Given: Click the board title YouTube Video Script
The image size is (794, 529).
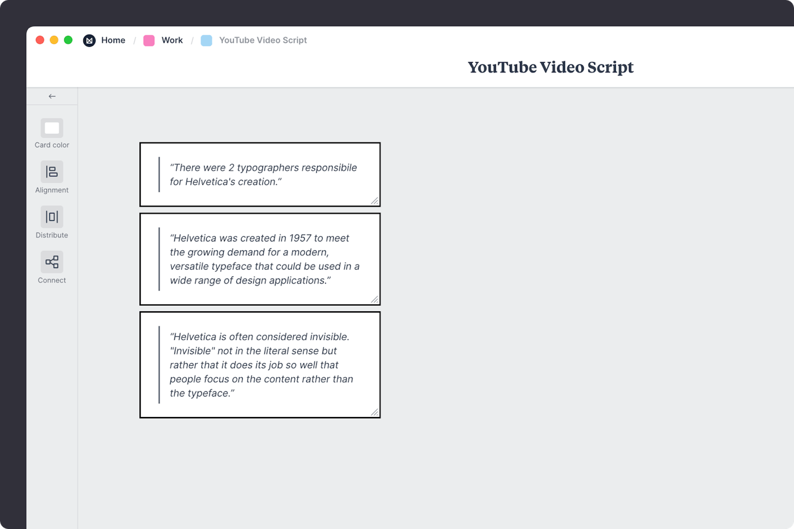Looking at the screenshot, I should click(551, 67).
